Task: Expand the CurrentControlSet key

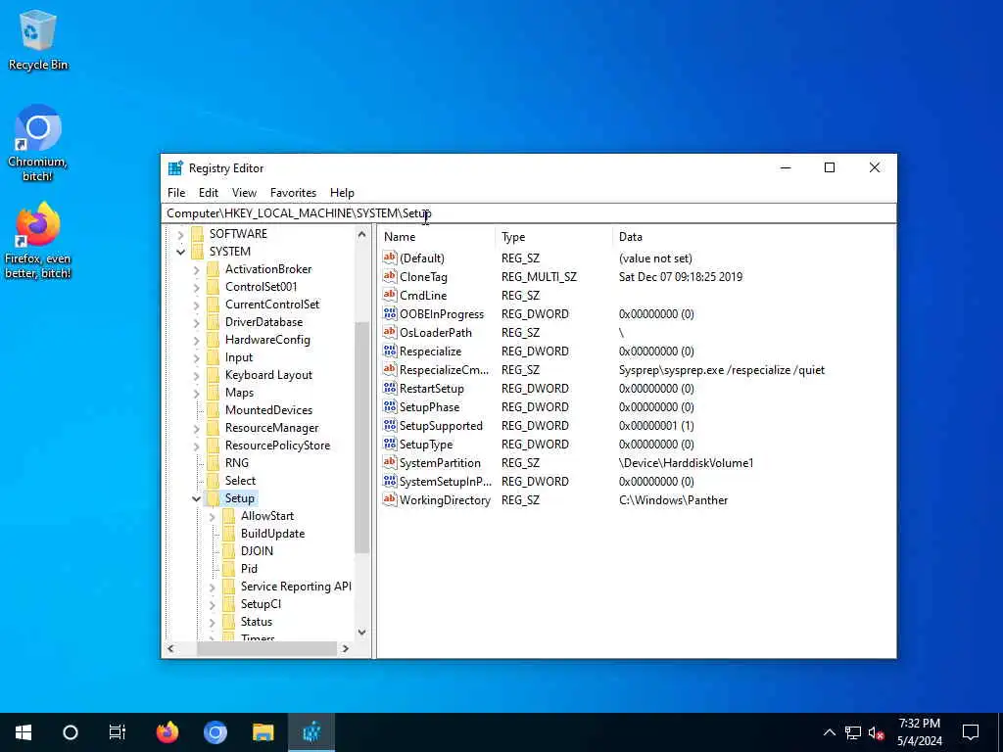Action: coord(196,305)
